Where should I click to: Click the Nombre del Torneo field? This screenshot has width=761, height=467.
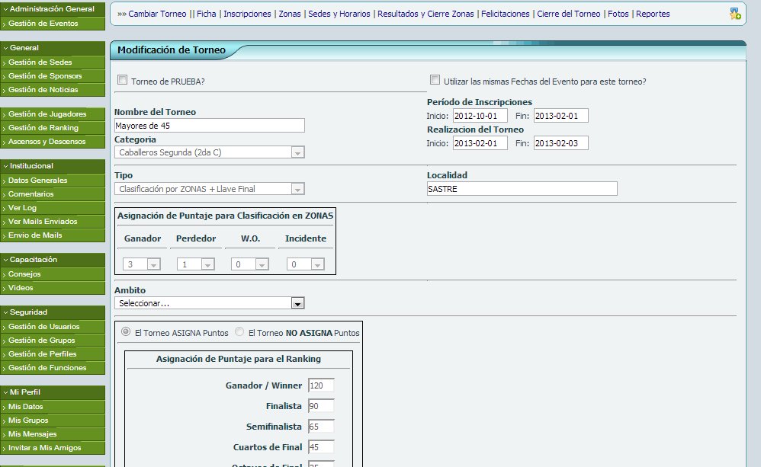pos(209,126)
